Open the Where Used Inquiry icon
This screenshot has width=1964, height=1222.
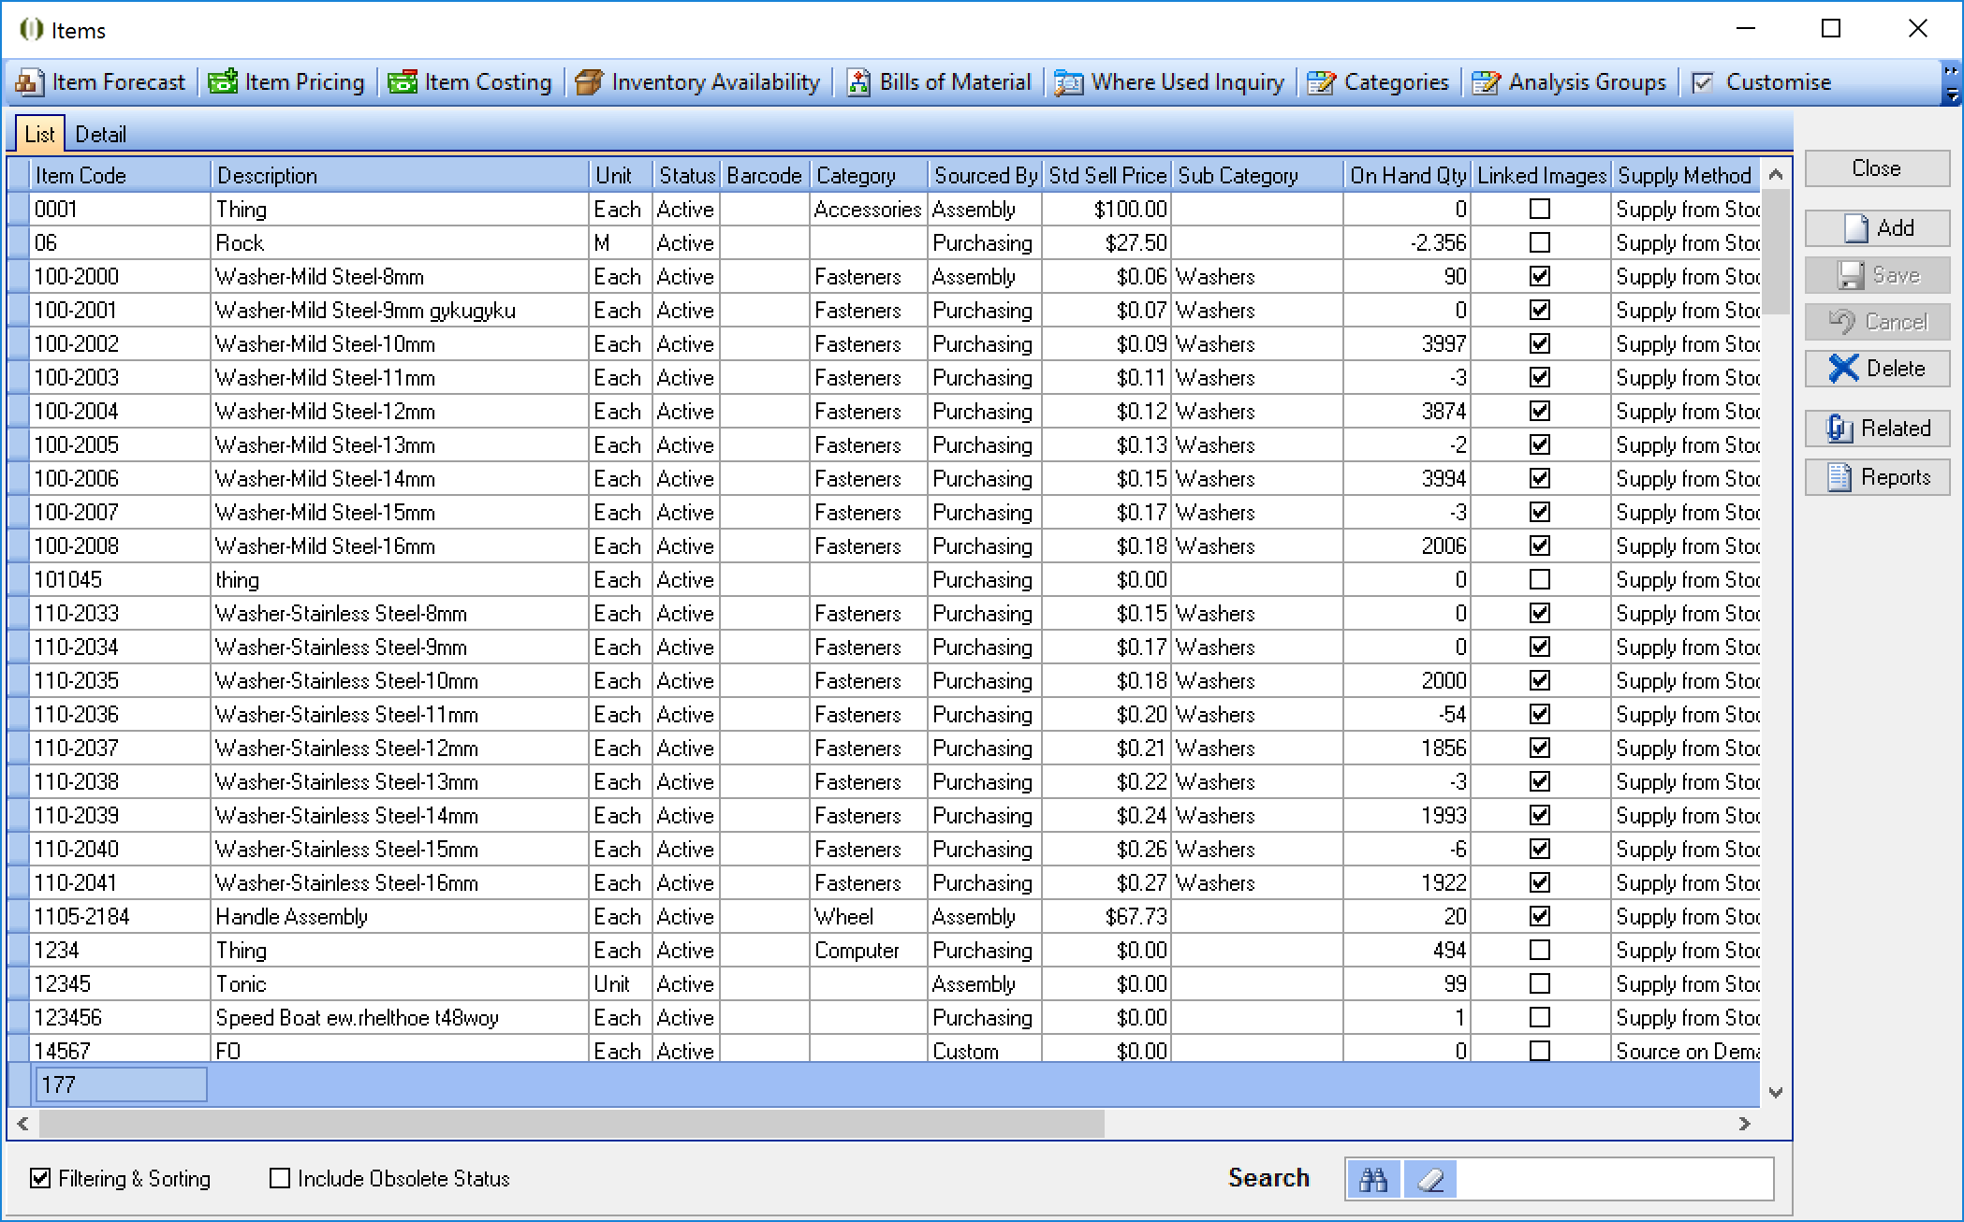(x=1068, y=83)
